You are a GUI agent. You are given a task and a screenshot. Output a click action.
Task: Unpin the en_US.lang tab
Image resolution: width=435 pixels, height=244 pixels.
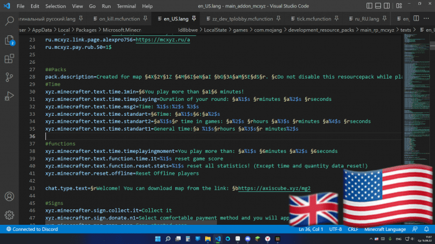click(194, 19)
